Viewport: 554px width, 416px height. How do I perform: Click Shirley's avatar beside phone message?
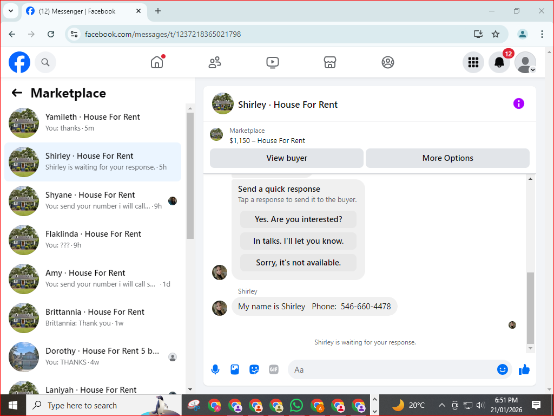click(x=220, y=308)
